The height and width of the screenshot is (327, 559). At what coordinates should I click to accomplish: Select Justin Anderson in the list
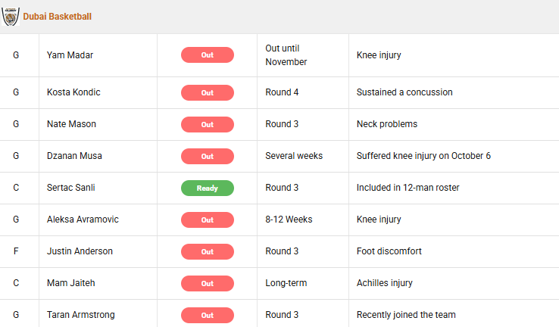click(x=80, y=251)
